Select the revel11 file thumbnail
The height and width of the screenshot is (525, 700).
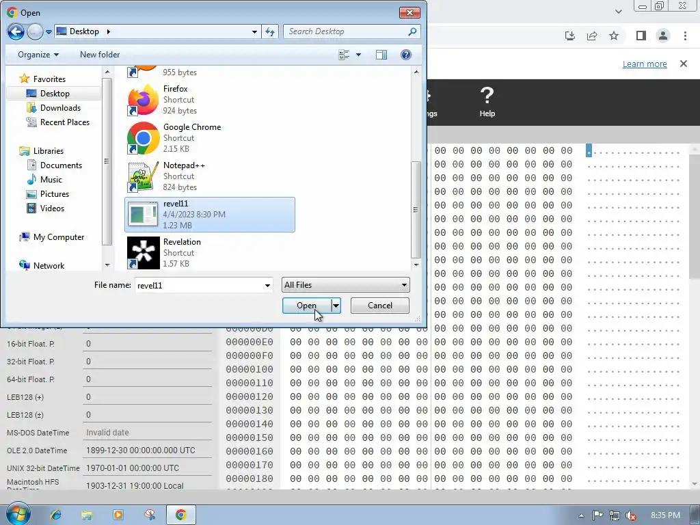(x=143, y=214)
